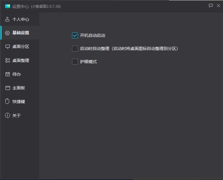Select the 快捷键 mouse icon
Screen dimensions: 223x180
click(8, 102)
